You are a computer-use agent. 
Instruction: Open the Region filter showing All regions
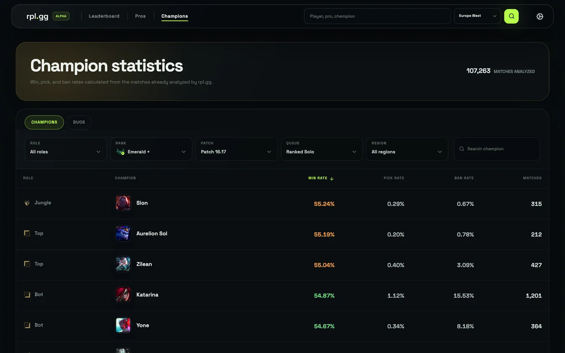click(x=407, y=149)
